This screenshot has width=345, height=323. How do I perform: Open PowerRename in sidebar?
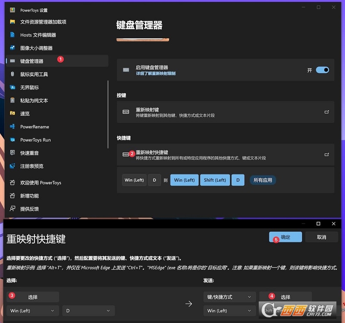coord(57,127)
